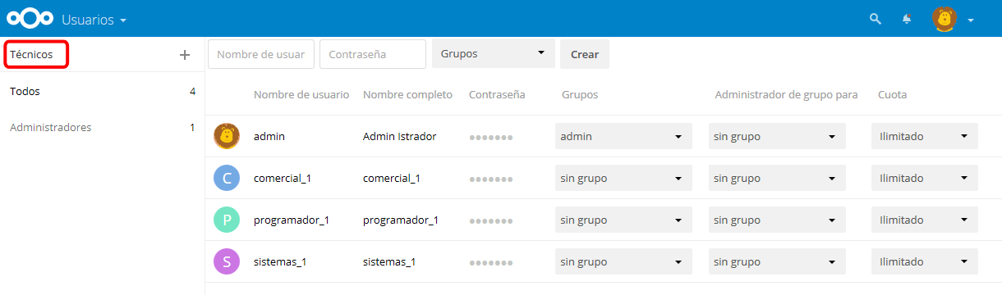The width and height of the screenshot is (1002, 295).
Task: Open group admin dropdown for admin row
Action: [x=777, y=136]
